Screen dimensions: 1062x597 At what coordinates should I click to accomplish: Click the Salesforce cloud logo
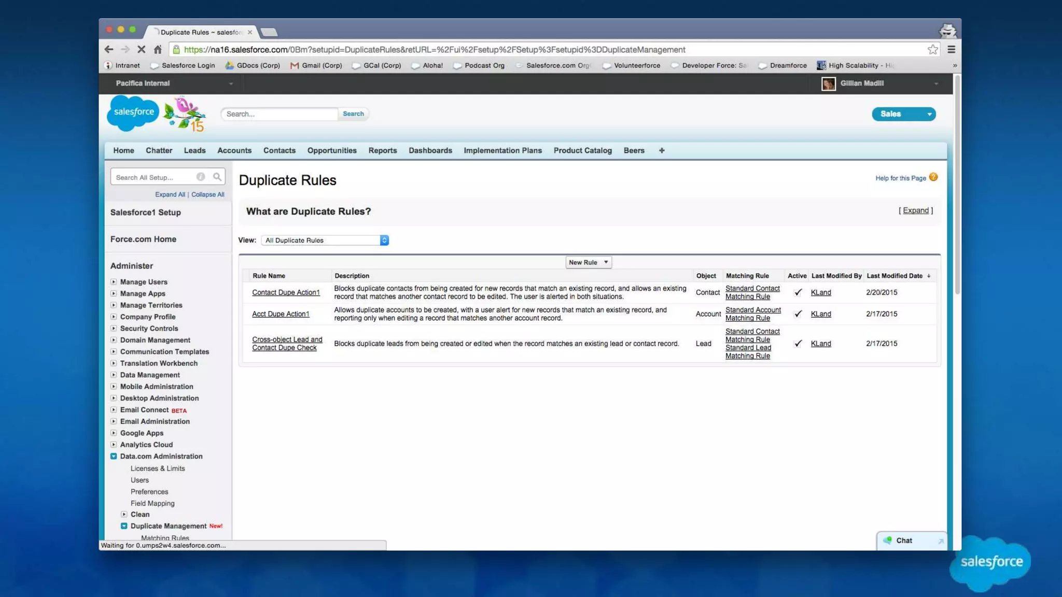pos(133,112)
